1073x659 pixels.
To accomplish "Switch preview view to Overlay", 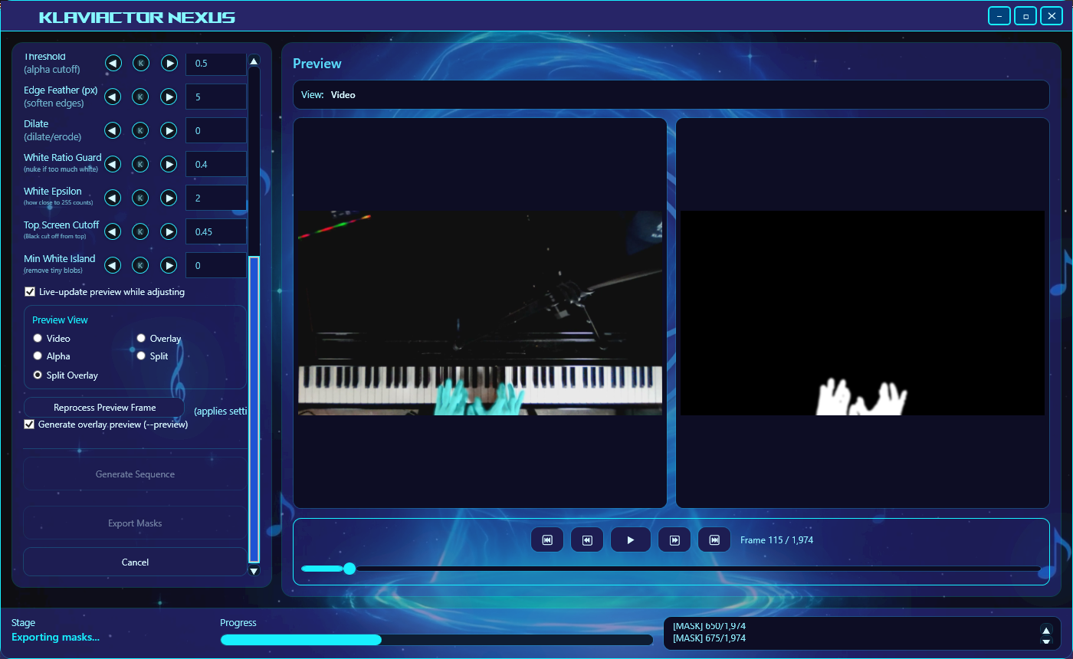I will click(x=141, y=337).
